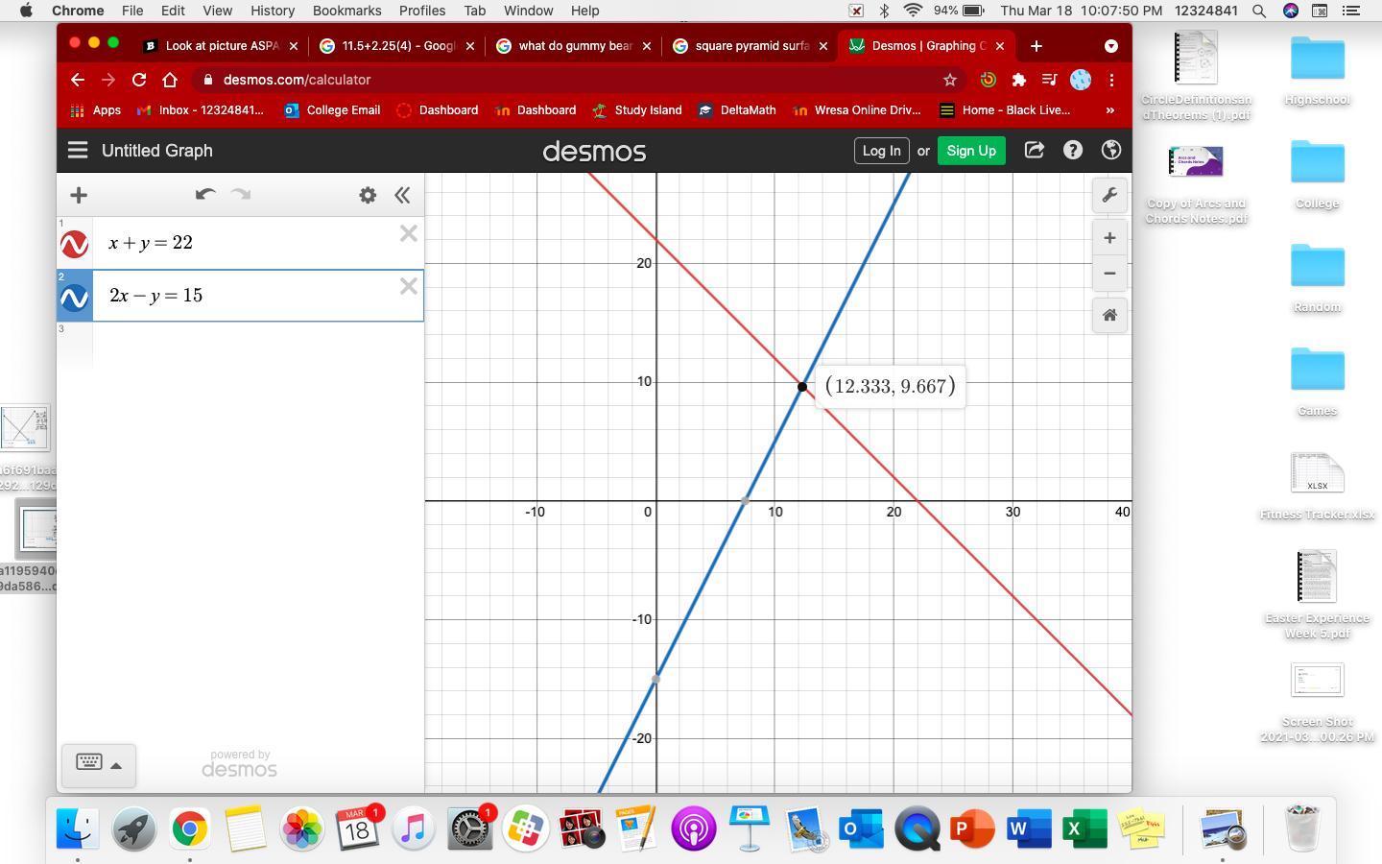The height and width of the screenshot is (864, 1382).
Task: Zoom out of the graph
Action: pos(1109,274)
